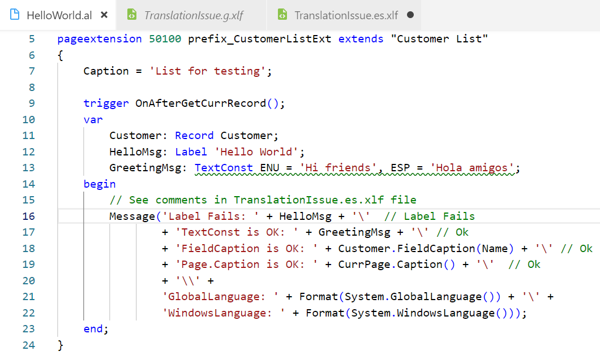Click the 'Label' type keyword
Viewport: 600px width, 364px height.
191,151
